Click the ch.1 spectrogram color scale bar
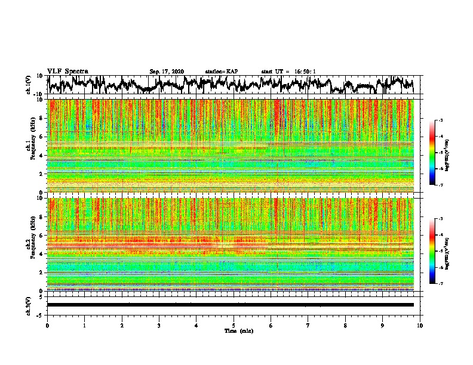Viewport: 473px width, 365px height. pos(432,153)
